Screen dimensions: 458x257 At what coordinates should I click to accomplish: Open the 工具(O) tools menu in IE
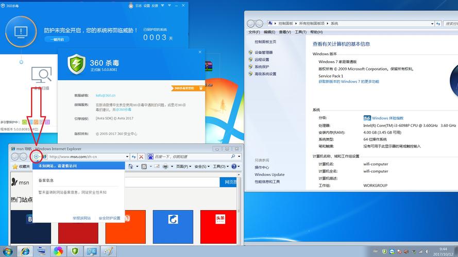(220, 167)
